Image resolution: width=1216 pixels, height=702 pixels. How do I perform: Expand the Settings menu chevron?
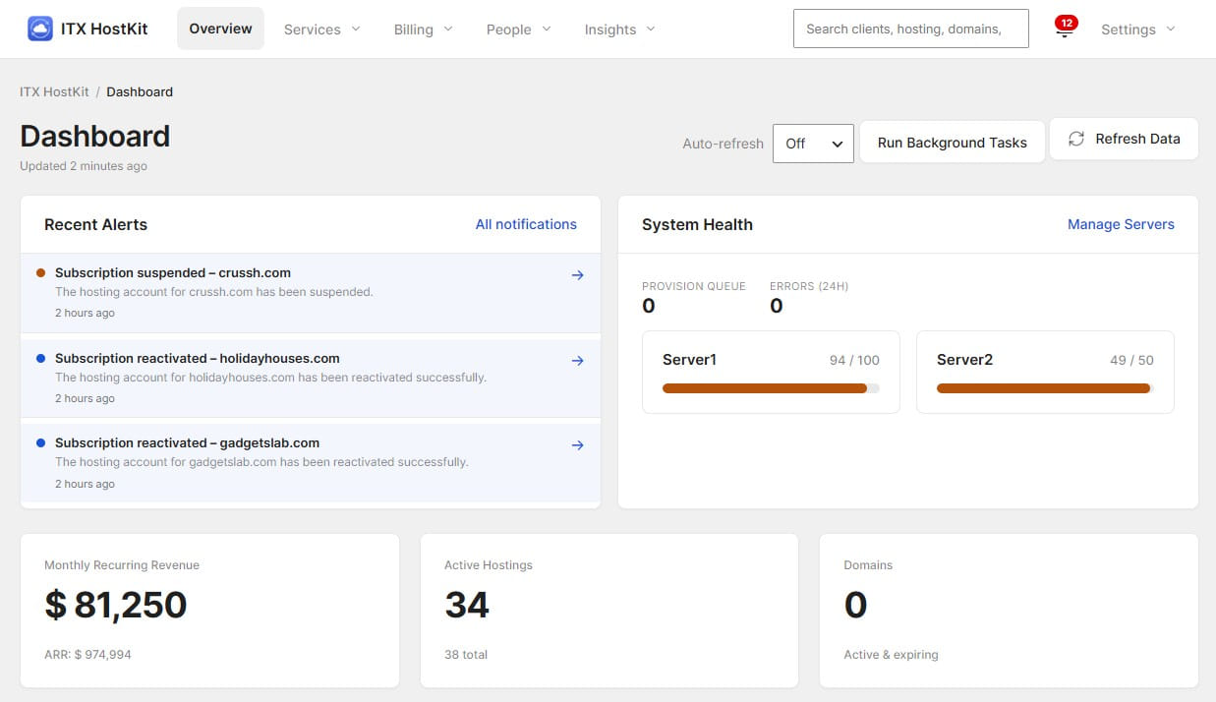(1171, 29)
